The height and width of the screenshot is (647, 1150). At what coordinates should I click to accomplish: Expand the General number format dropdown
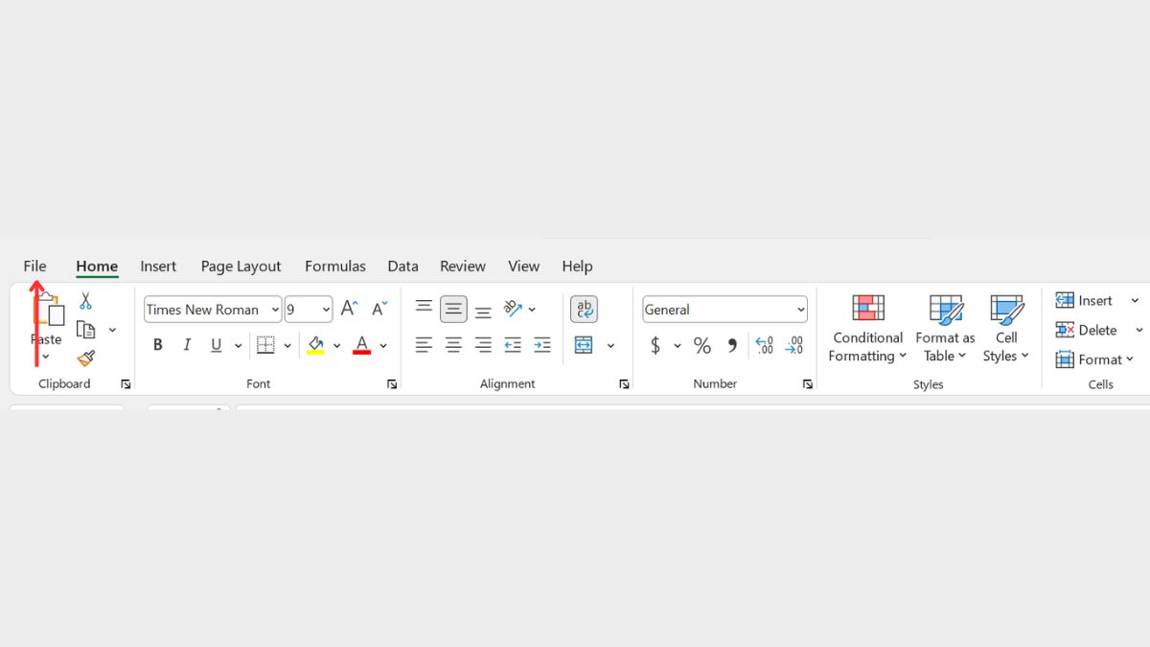(800, 310)
